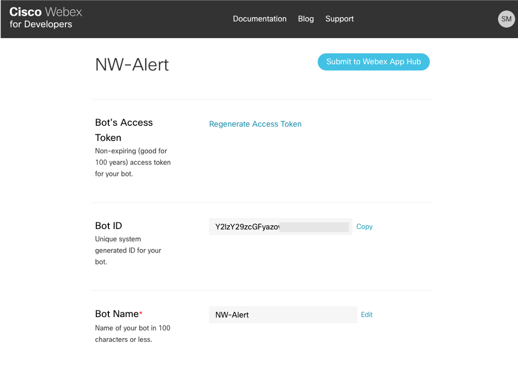Edit the Bot Name
This screenshot has width=518, height=367.
click(x=366, y=314)
